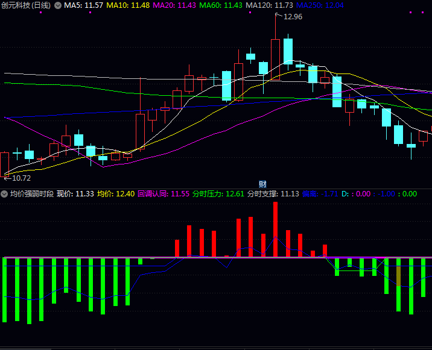Click the candlestick with the 12.96 high

click(276, 60)
